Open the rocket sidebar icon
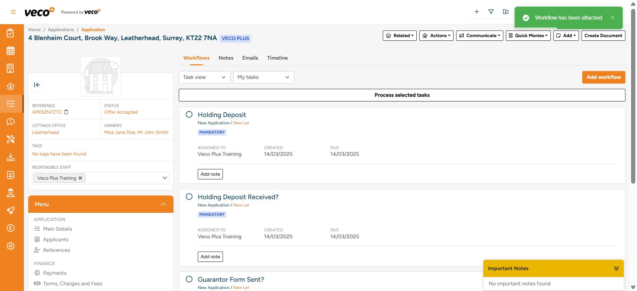The height and width of the screenshot is (291, 637). coord(11,210)
